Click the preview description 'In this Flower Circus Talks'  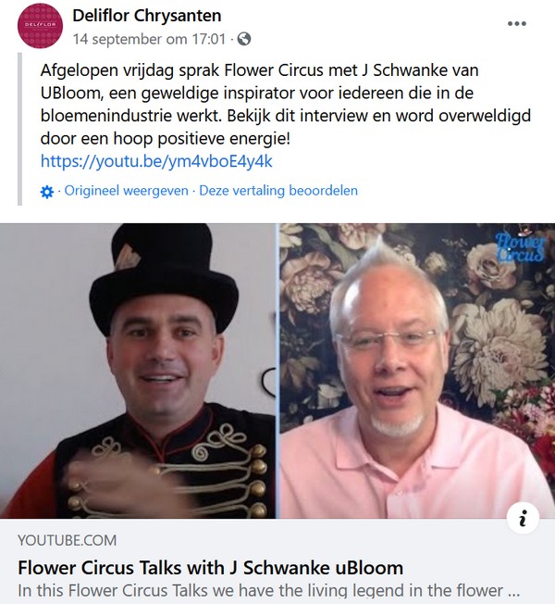(x=269, y=590)
